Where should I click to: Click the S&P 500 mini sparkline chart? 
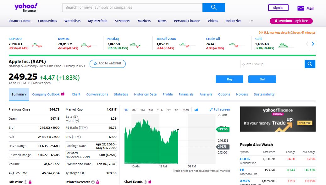click(40, 45)
